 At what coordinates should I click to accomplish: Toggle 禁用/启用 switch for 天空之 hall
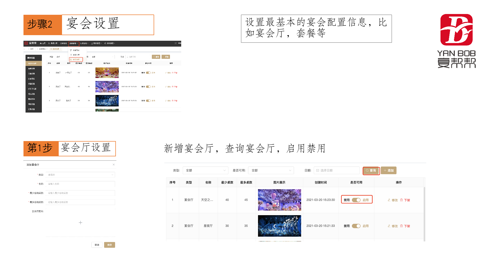[x=356, y=200]
